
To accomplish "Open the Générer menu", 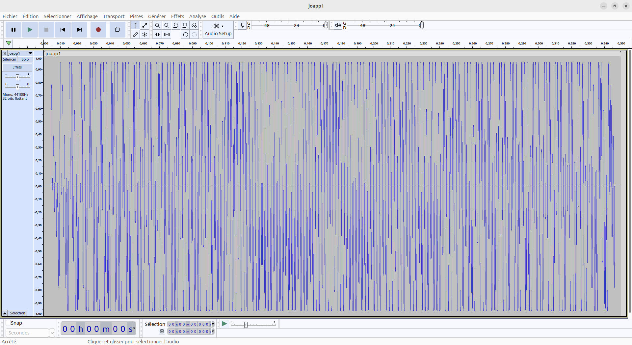I will (x=157, y=16).
